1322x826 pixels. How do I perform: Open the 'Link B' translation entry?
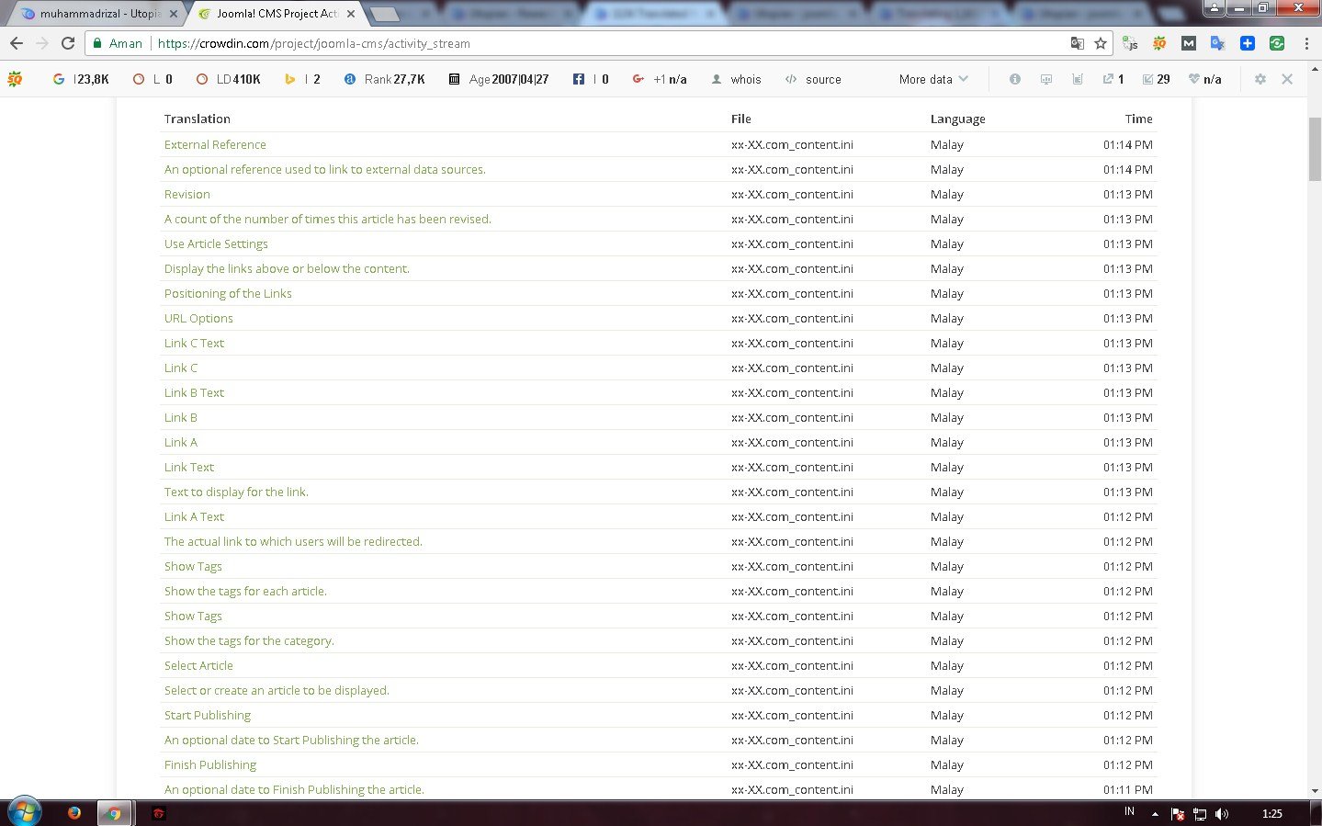(181, 417)
